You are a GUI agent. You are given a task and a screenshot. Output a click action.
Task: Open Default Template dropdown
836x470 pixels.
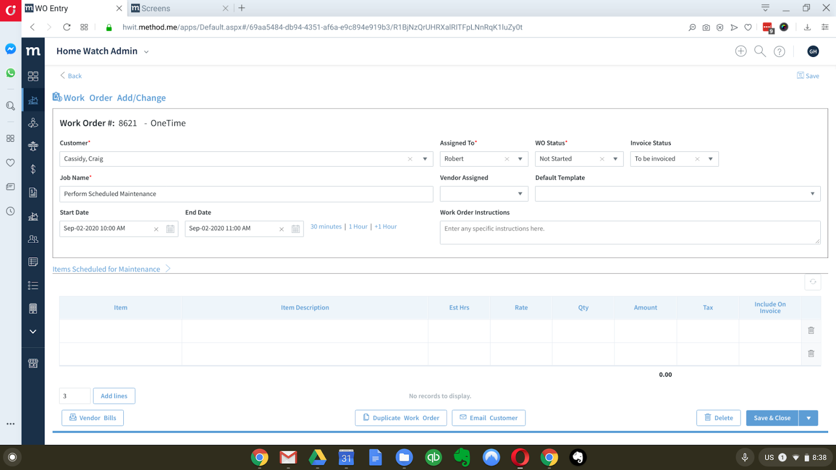coord(812,194)
